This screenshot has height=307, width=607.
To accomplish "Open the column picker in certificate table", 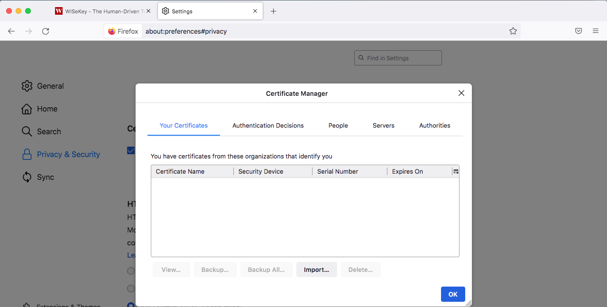I will coord(456,171).
